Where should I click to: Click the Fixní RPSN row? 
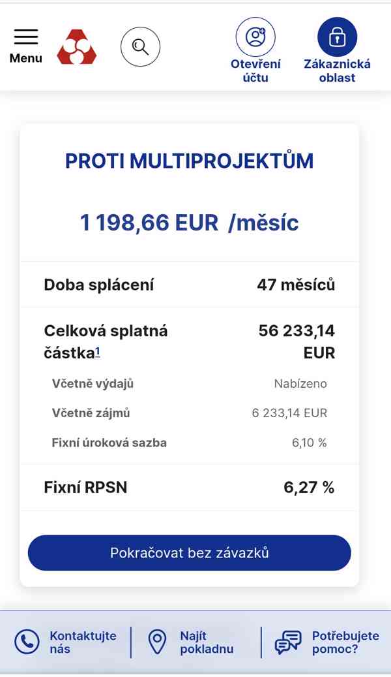coord(189,487)
